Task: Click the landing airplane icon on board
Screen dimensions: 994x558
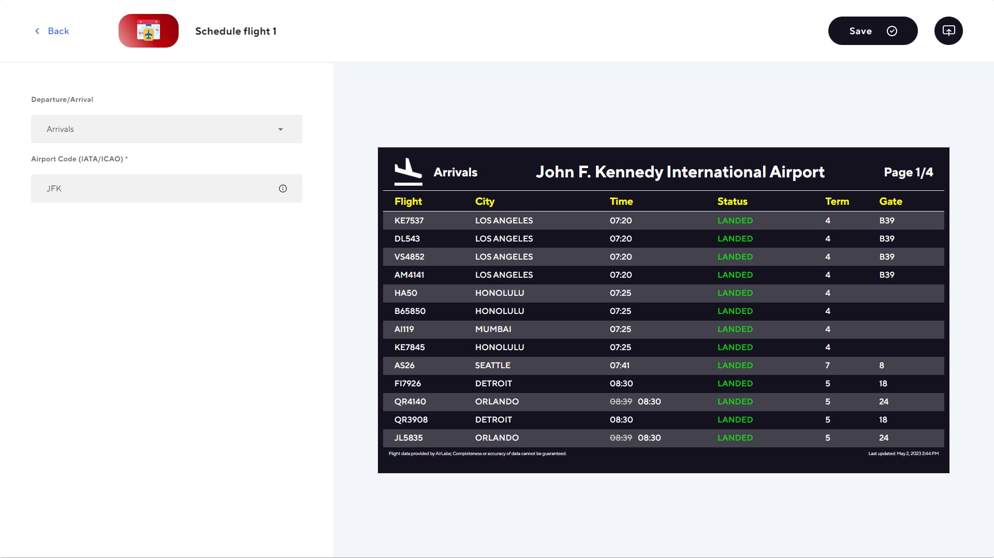Action: (x=408, y=171)
